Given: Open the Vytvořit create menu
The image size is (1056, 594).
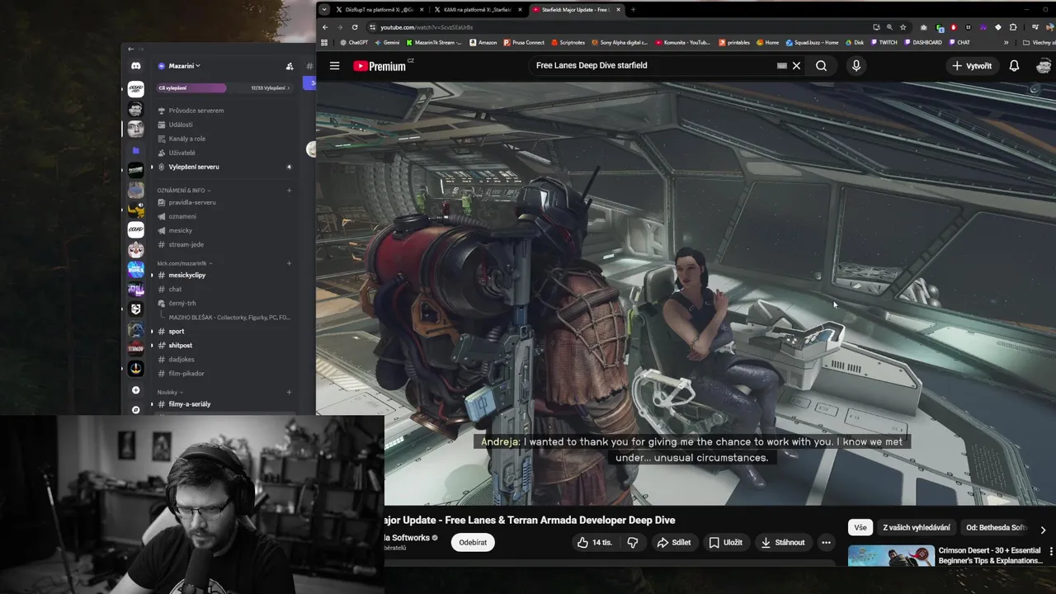Looking at the screenshot, I should [972, 66].
